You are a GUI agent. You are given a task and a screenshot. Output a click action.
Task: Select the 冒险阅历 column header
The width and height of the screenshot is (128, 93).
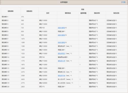(x=29, y=11)
